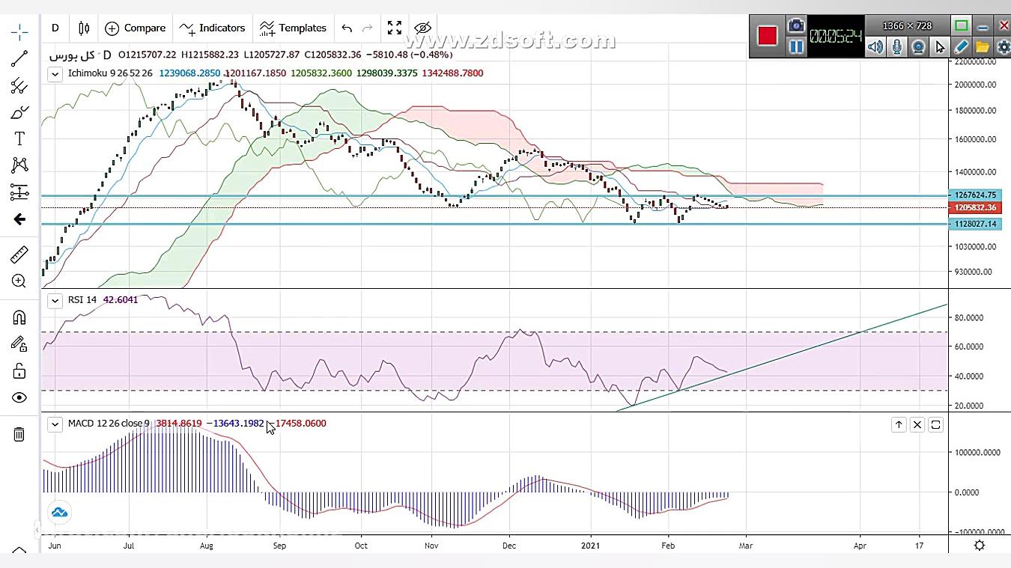The width and height of the screenshot is (1011, 568).
Task: Stop recording with the red button
Action: point(768,36)
